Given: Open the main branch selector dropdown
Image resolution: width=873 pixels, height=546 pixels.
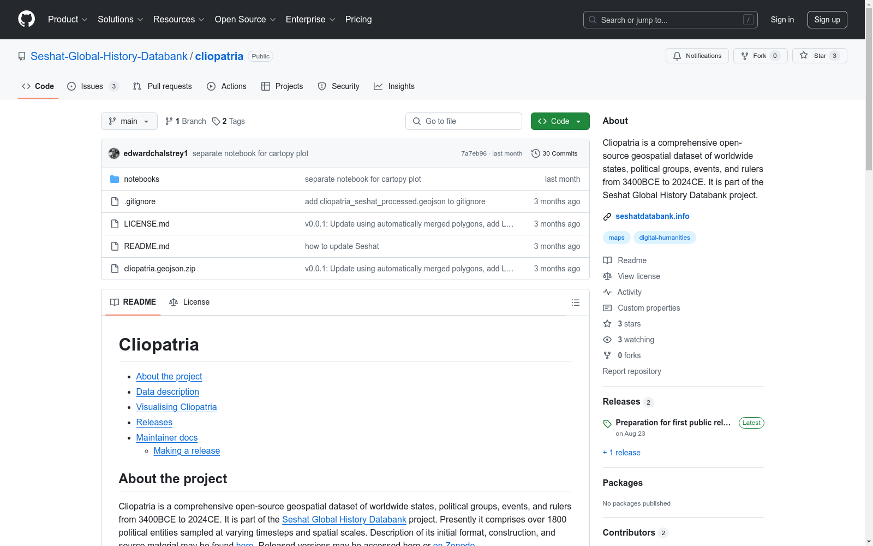Looking at the screenshot, I should (x=129, y=121).
